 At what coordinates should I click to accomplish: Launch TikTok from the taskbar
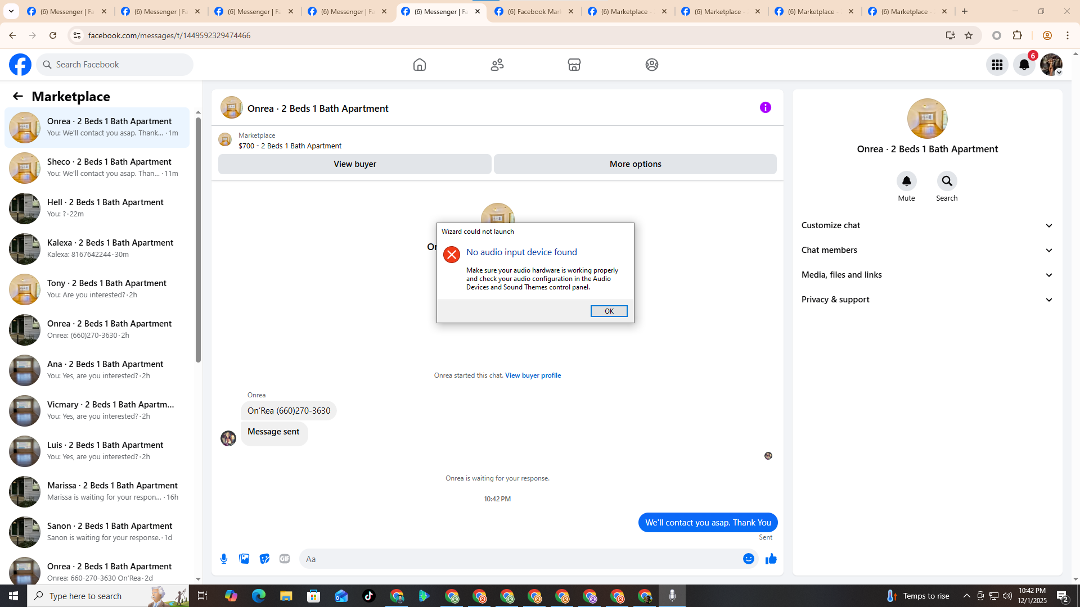[369, 596]
